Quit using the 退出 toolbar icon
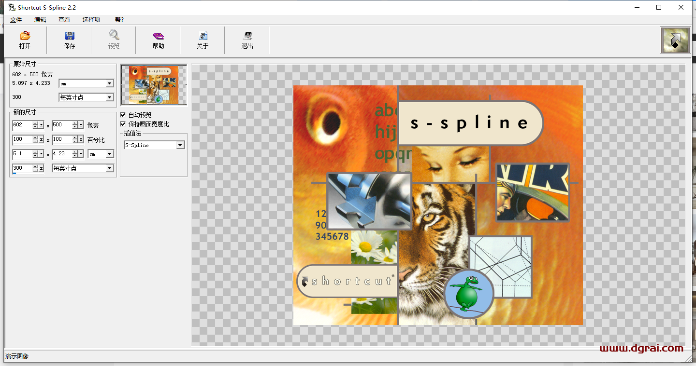Viewport: 696px width, 366px height. [x=247, y=36]
